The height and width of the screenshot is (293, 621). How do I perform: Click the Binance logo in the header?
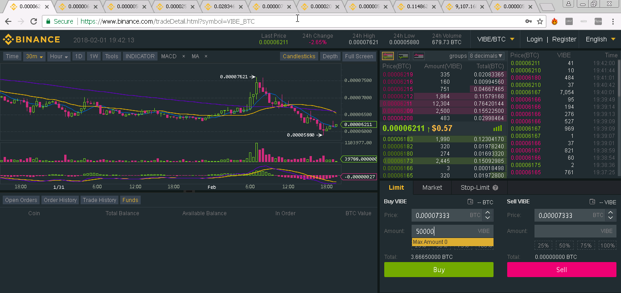tap(31, 40)
